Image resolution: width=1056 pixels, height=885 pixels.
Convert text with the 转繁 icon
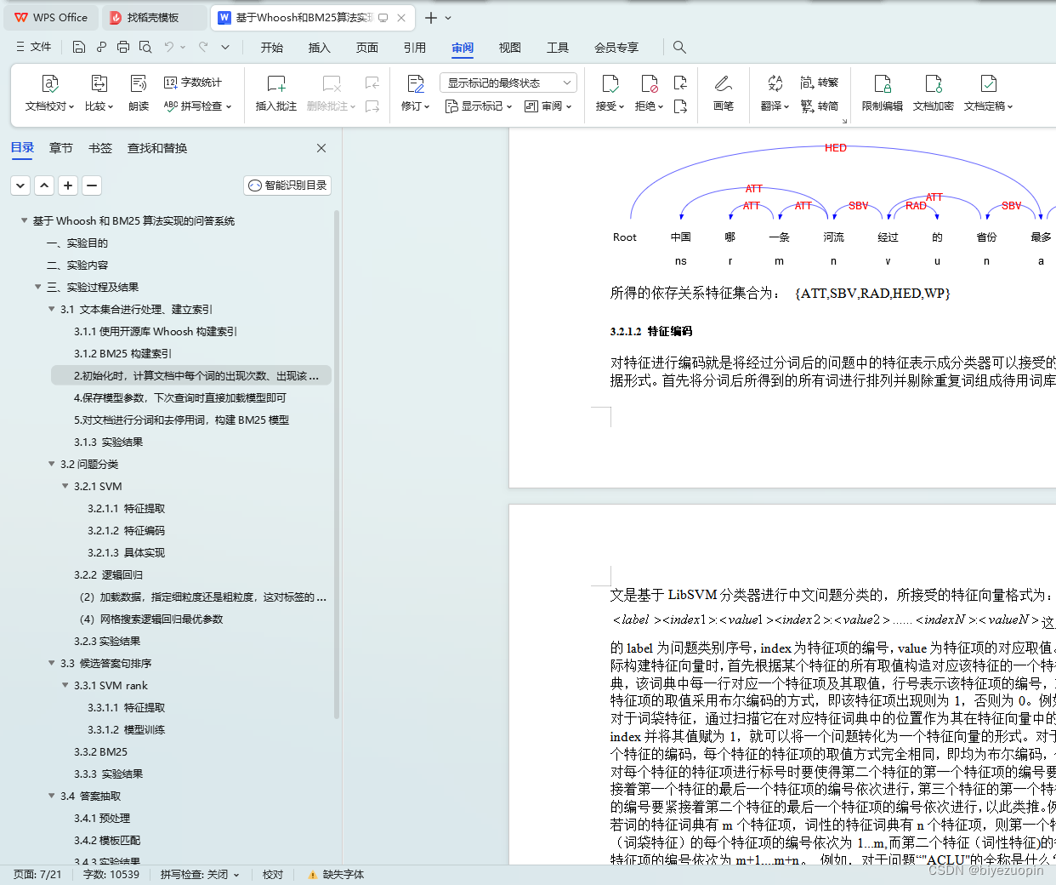819,82
